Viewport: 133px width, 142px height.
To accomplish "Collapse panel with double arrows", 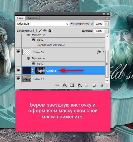I will pyautogui.click(x=104, y=14).
